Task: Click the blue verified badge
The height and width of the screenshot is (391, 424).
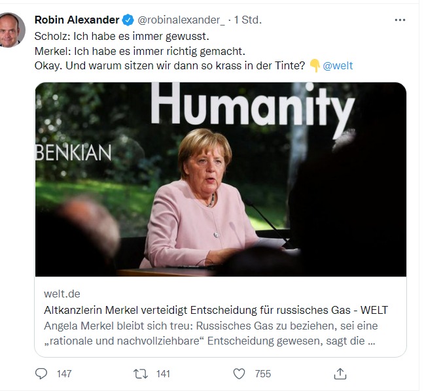Action: (128, 20)
